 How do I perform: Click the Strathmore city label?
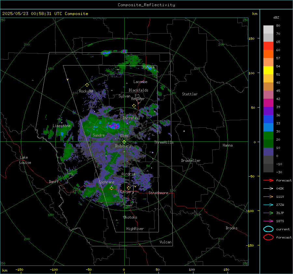(158, 193)
